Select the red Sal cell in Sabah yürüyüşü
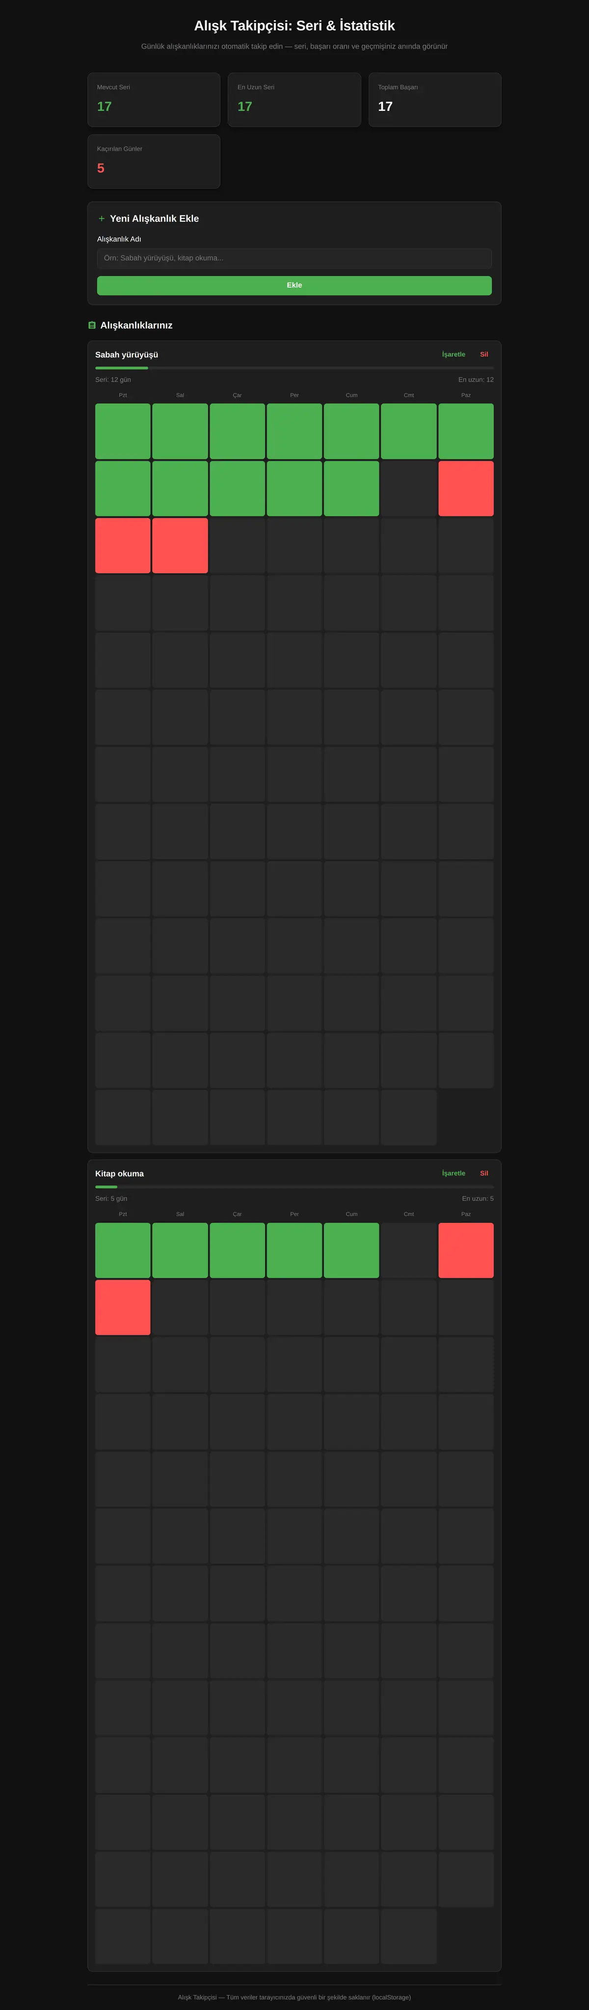589x2010 pixels. coord(180,545)
